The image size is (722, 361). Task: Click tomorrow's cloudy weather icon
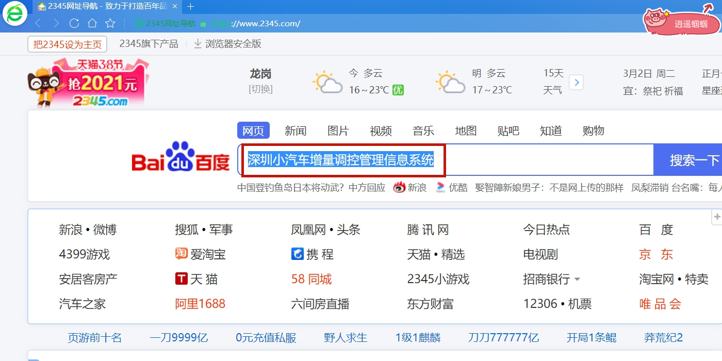tap(450, 82)
